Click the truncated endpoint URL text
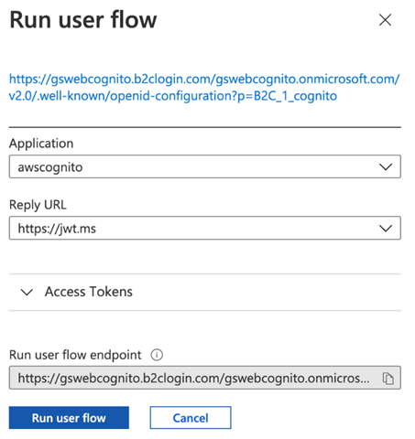The width and height of the screenshot is (415, 439). tap(193, 379)
